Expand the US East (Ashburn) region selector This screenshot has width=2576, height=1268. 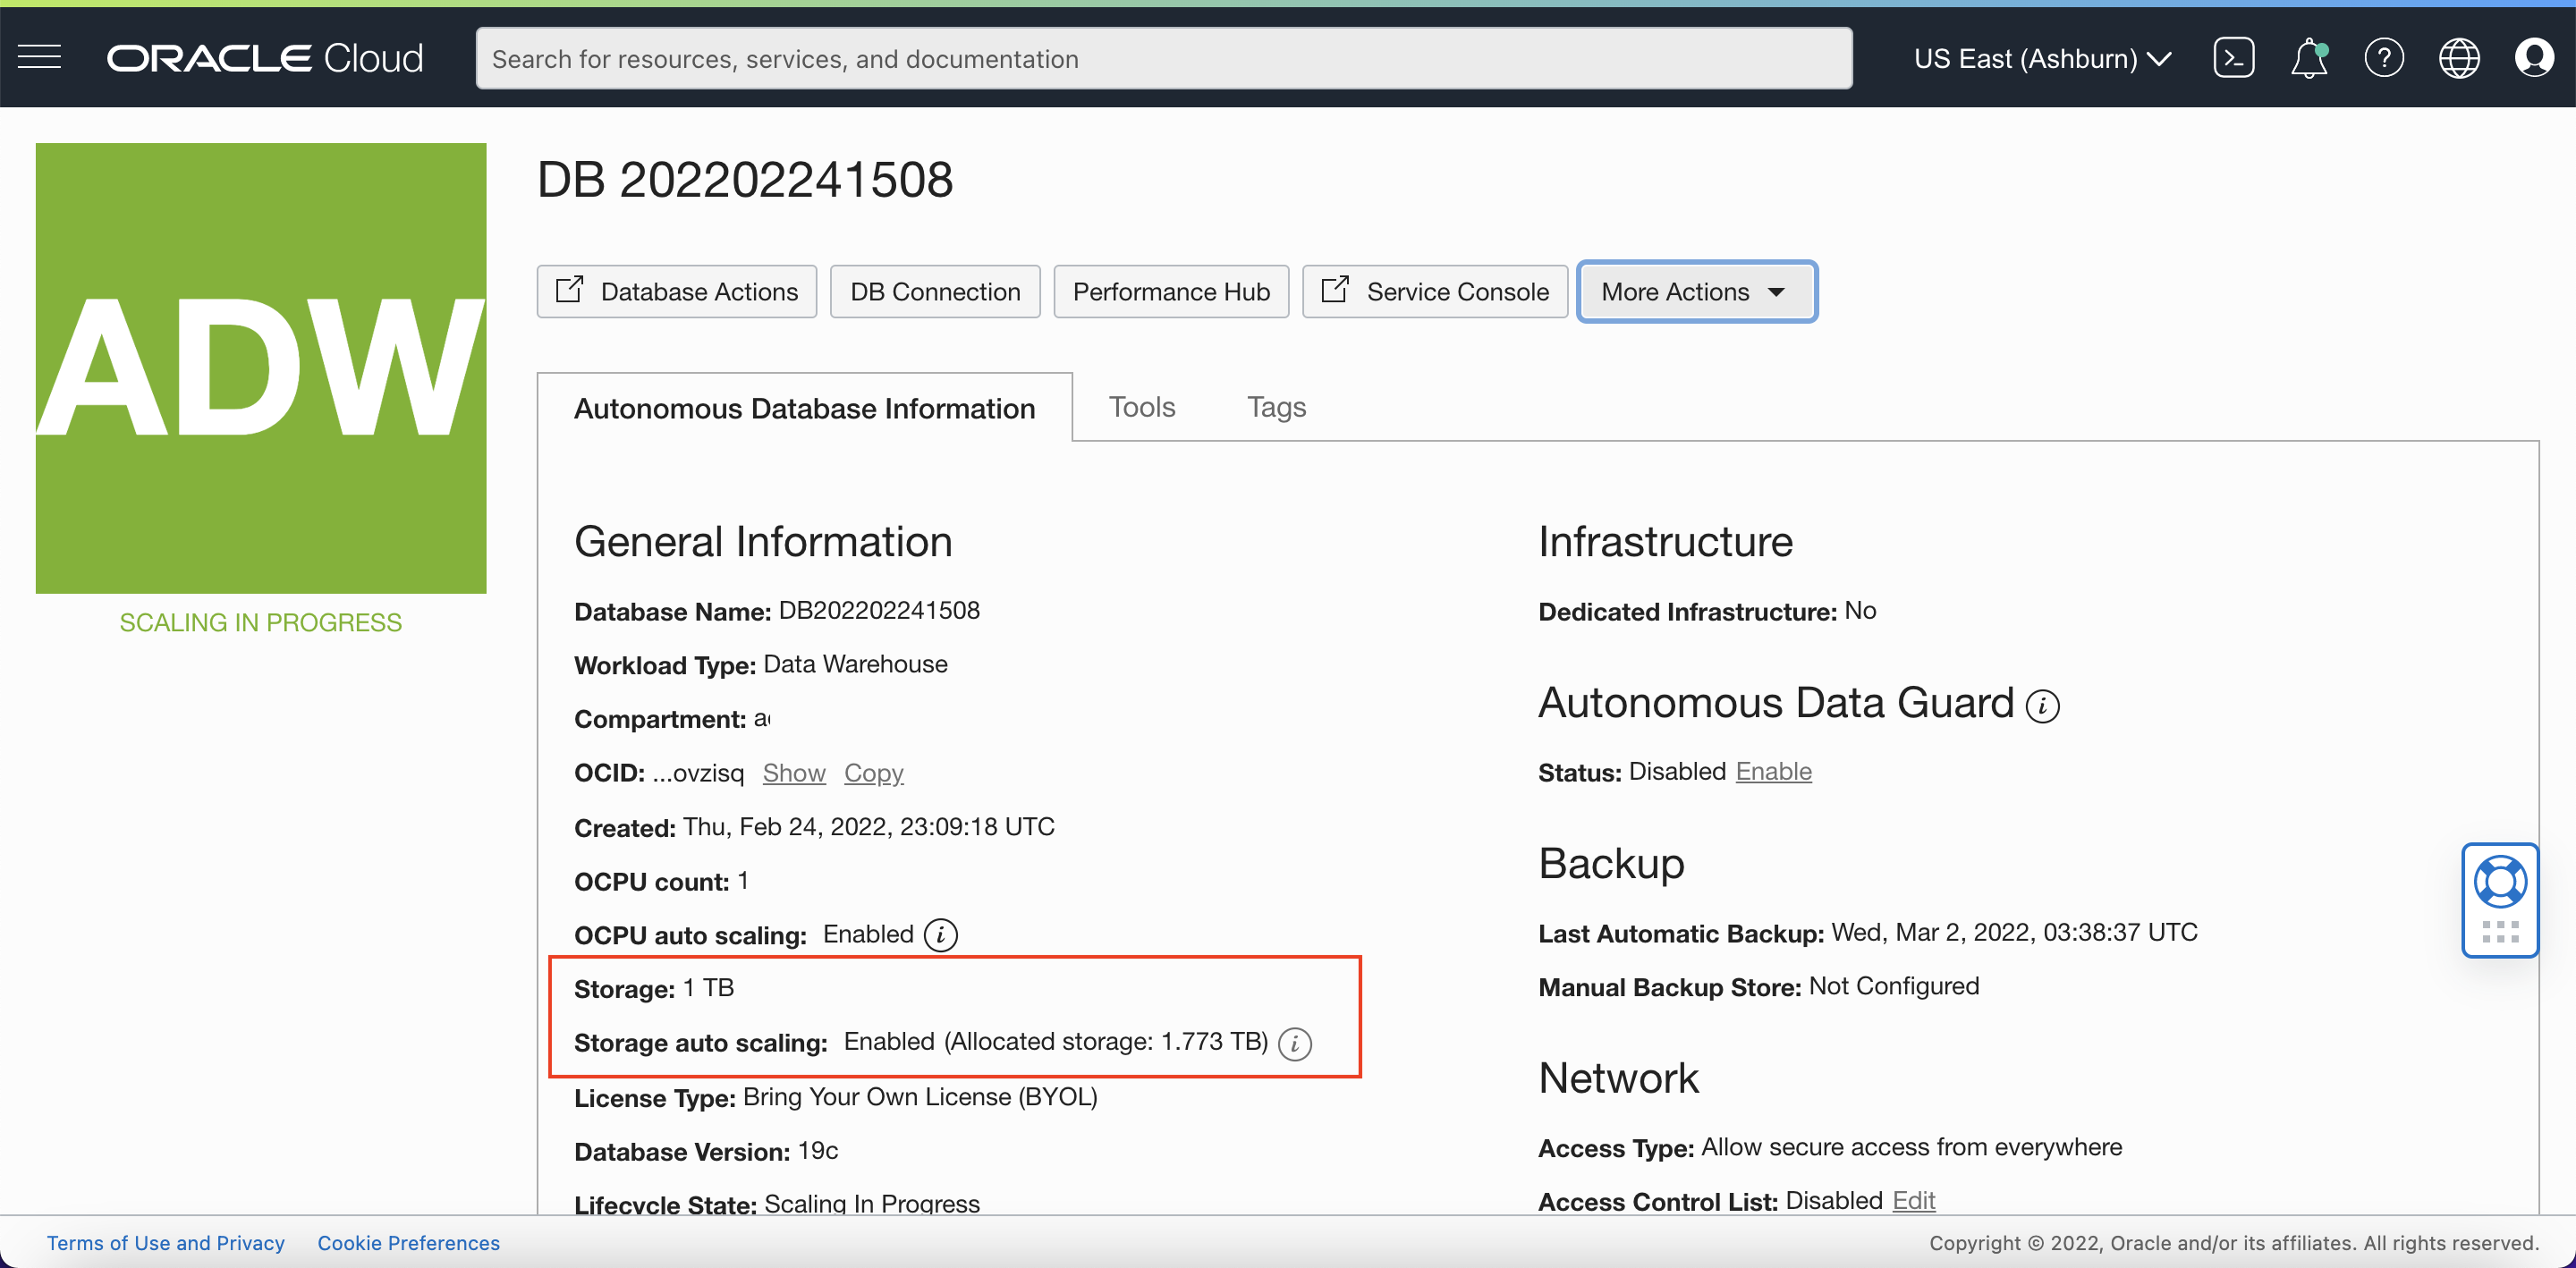(x=2041, y=59)
